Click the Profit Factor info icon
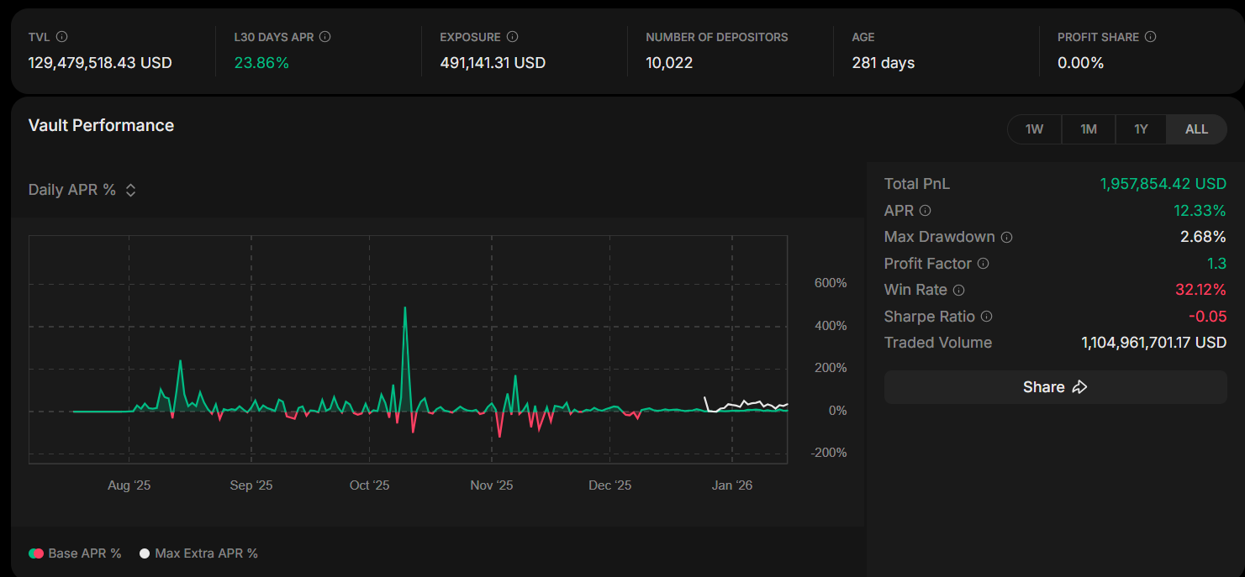1245x577 pixels. pos(983,264)
